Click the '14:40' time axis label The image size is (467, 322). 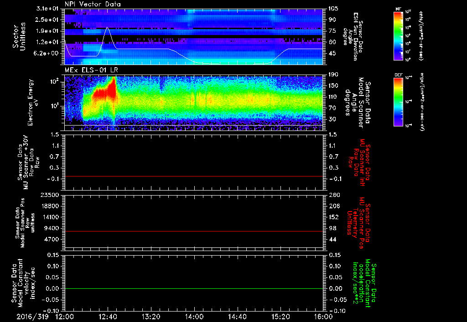click(237, 317)
